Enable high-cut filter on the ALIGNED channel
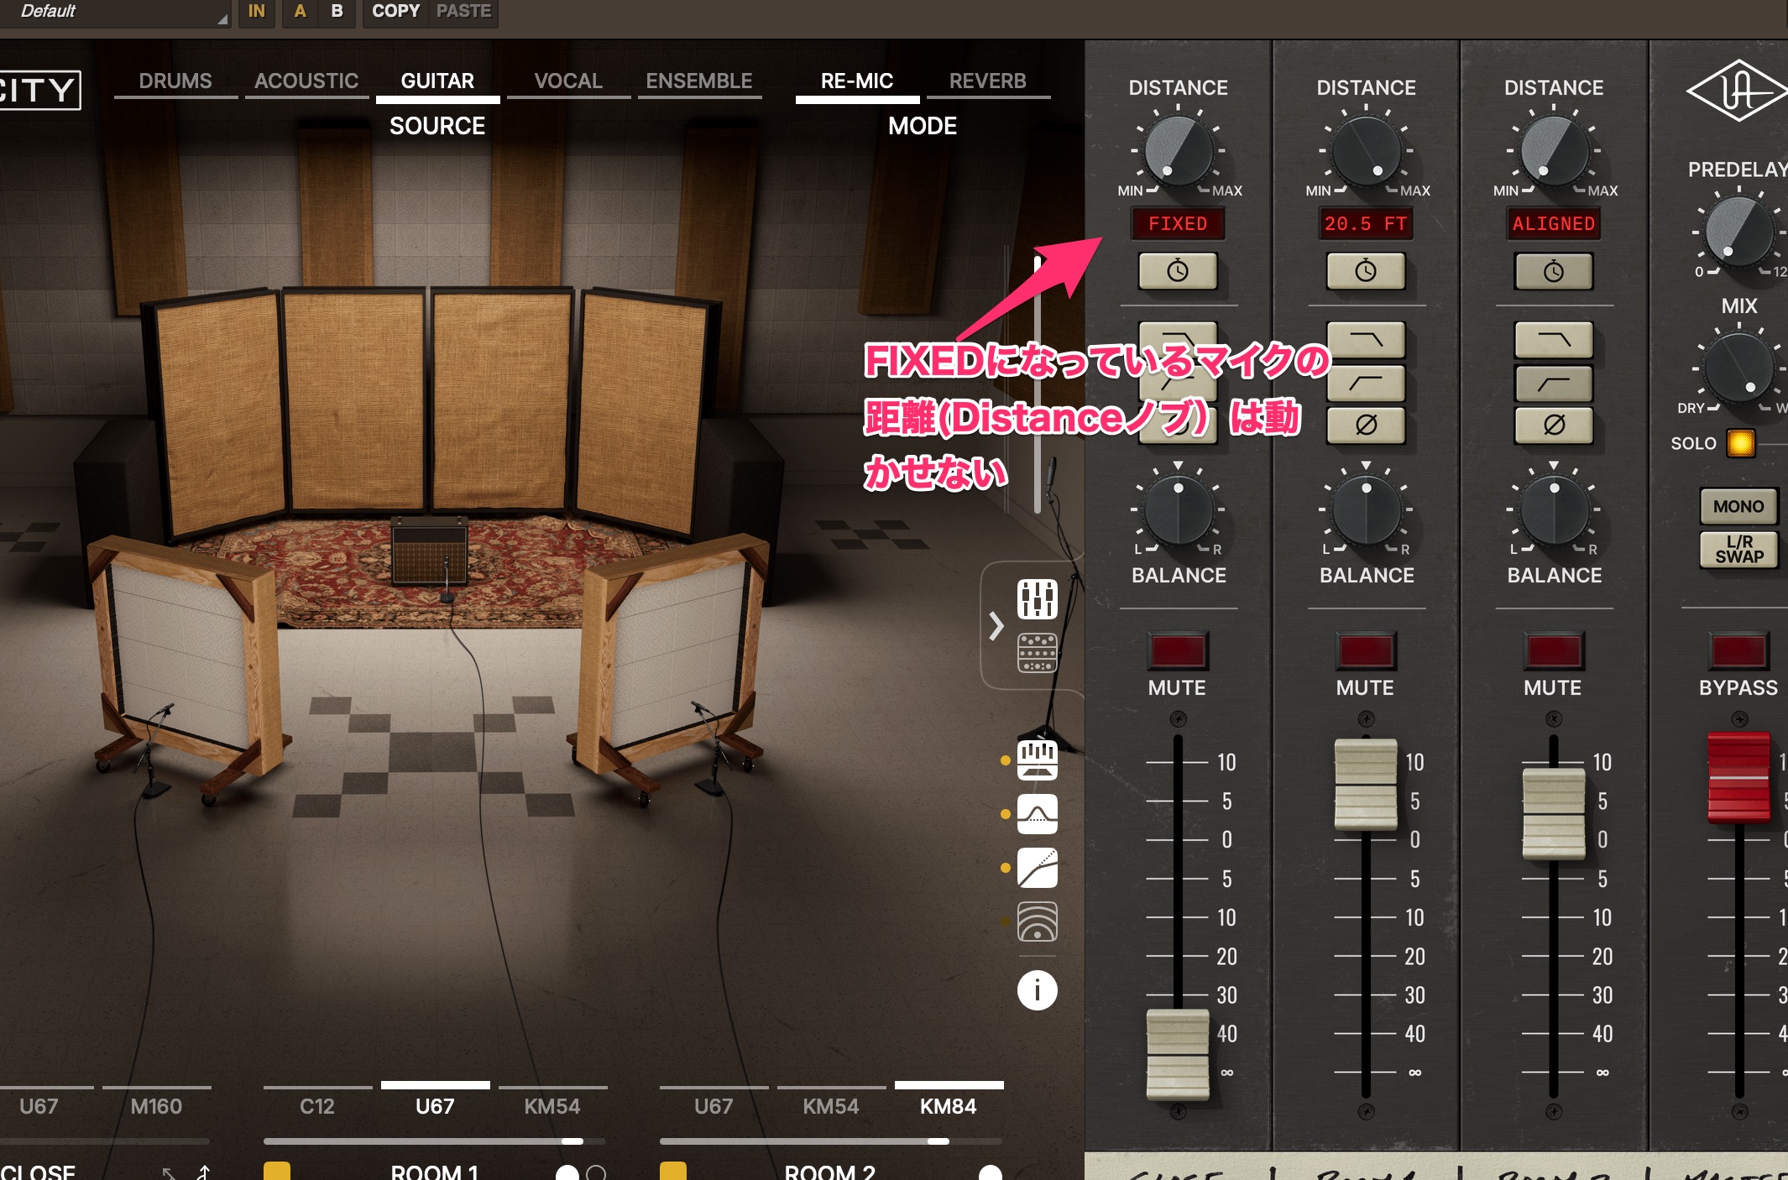Screen dimensions: 1788x1180 [x=1553, y=340]
